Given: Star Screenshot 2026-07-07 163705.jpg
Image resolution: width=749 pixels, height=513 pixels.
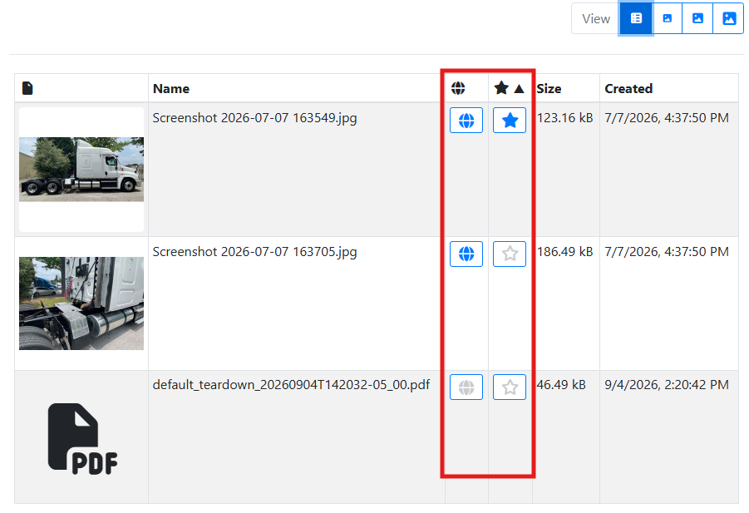Looking at the screenshot, I should coord(510,254).
